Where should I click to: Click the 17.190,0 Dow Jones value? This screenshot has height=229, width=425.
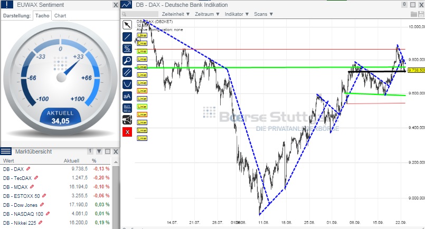79,205
